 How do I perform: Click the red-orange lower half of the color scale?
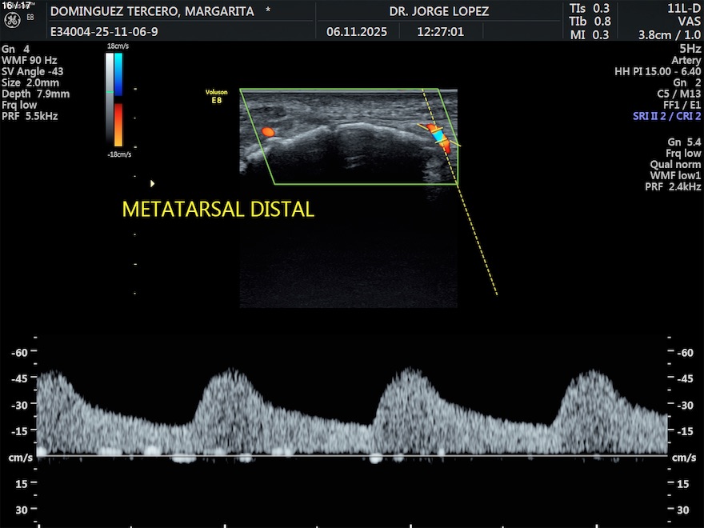point(118,124)
